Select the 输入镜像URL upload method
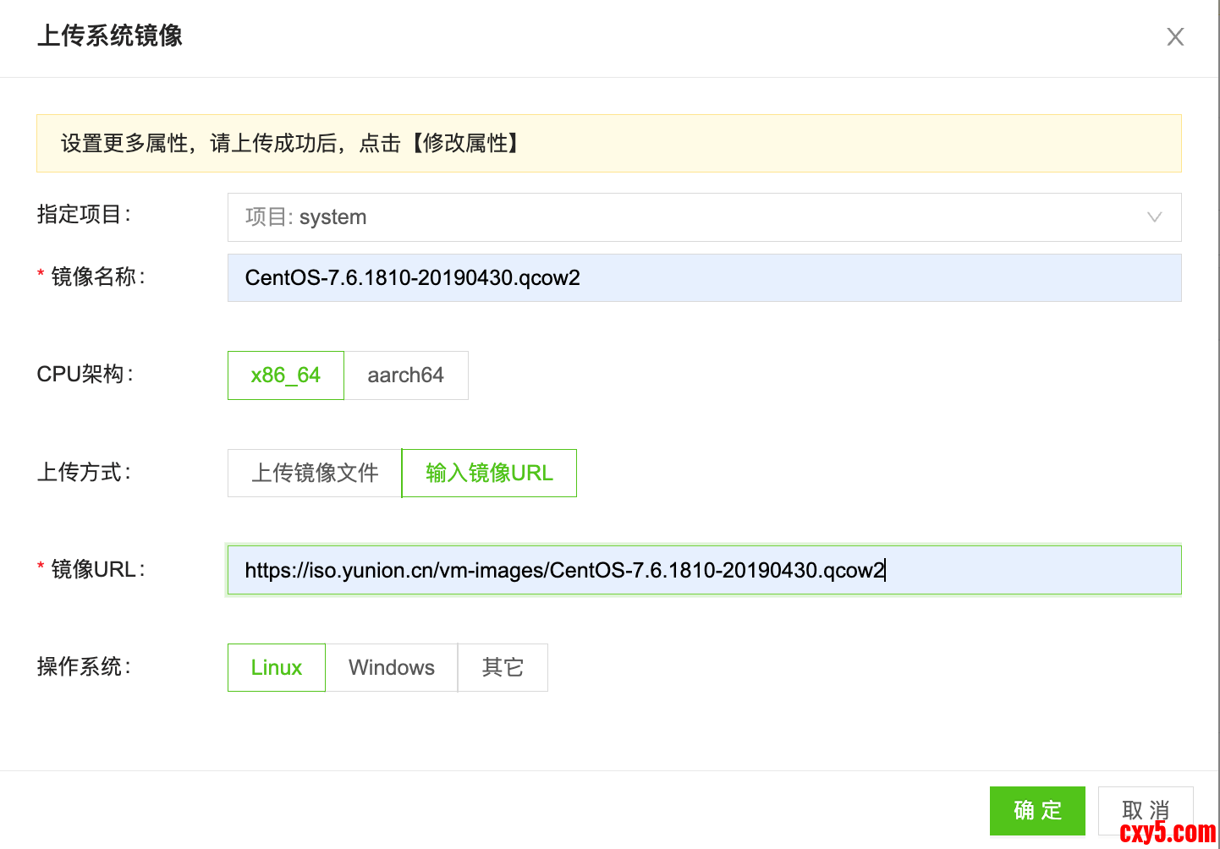This screenshot has height=849, width=1220. 489,473
